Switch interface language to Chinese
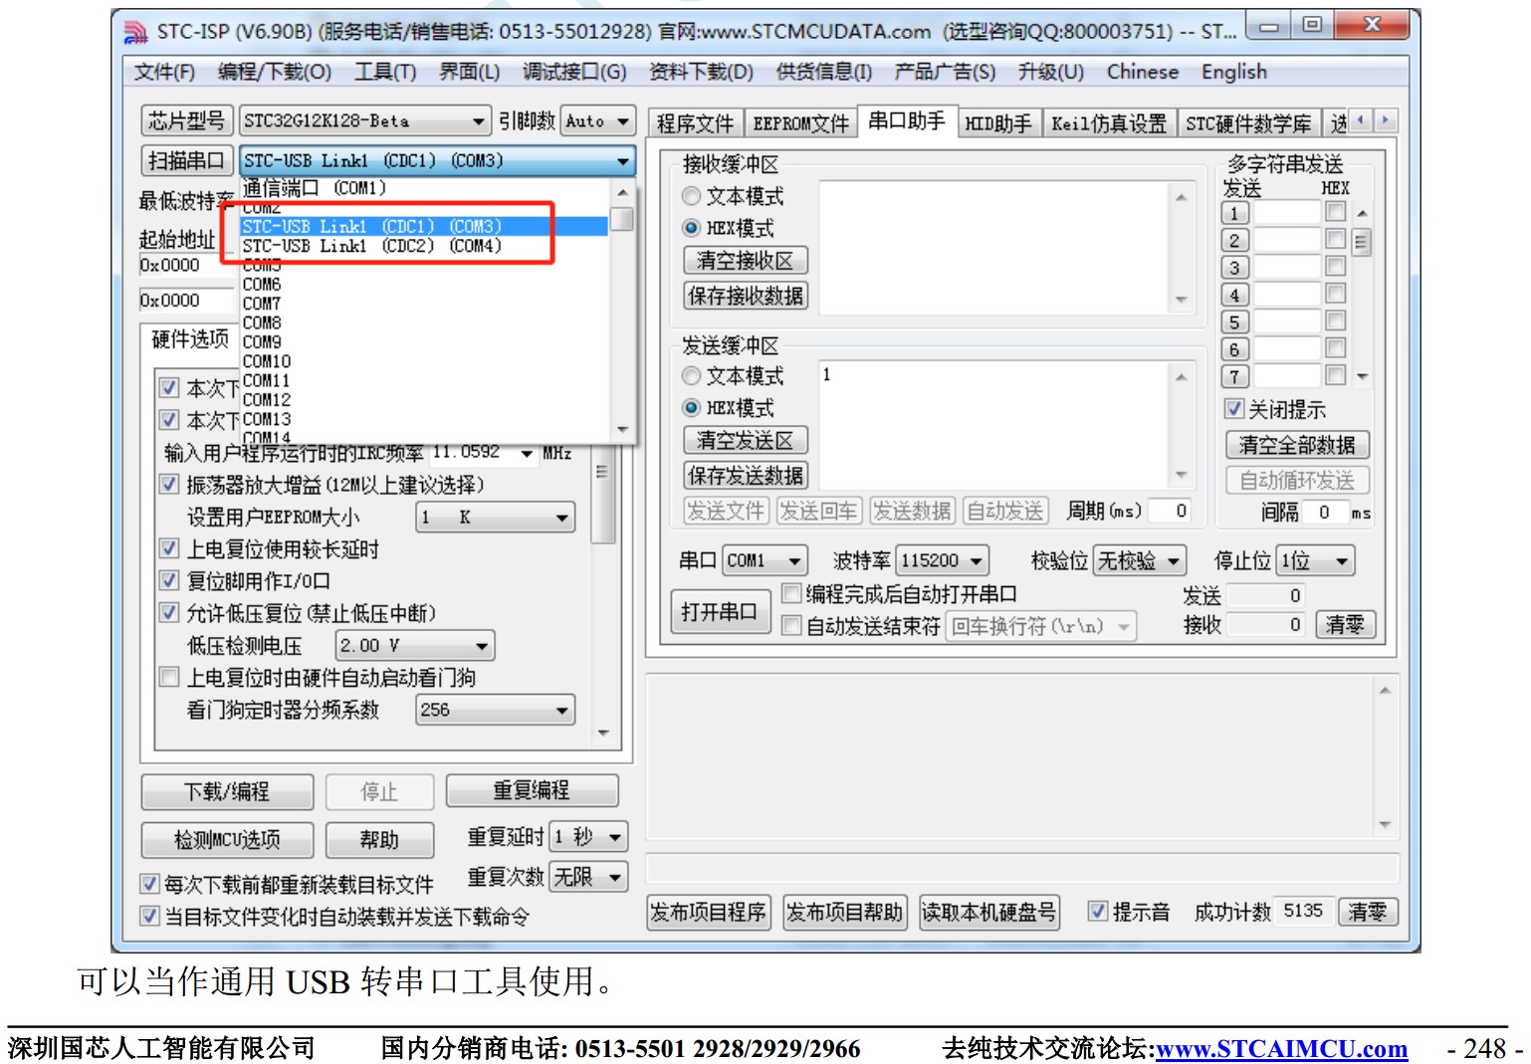The image size is (1531, 1064). 1143,72
